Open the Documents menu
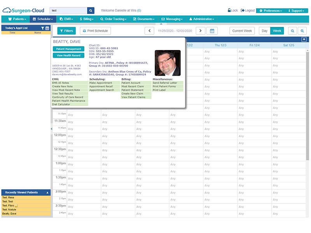The height and width of the screenshot is (233, 311). coord(144,19)
